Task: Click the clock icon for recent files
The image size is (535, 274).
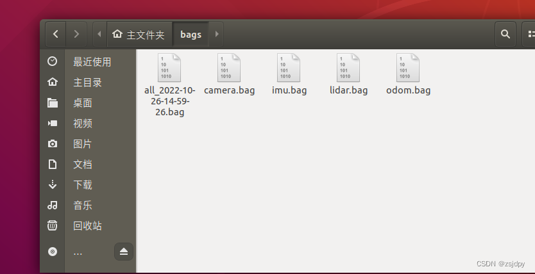Action: point(52,61)
